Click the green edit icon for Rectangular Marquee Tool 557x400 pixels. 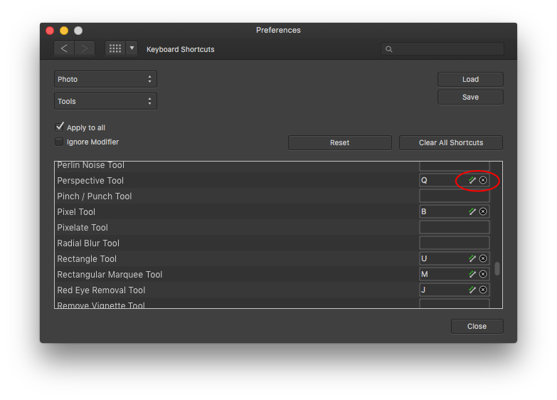pos(472,274)
